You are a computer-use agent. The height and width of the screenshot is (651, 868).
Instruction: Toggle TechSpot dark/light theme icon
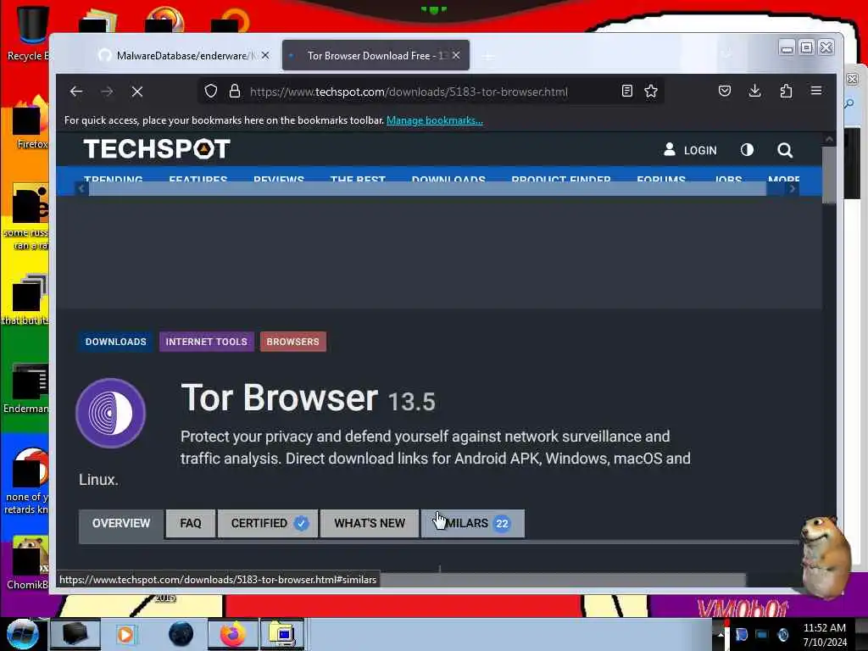[x=748, y=149]
